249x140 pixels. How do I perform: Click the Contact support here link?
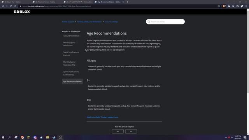[x=103, y=117]
